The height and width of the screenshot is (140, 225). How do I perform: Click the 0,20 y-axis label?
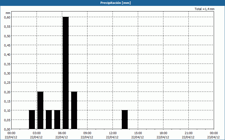[x=7, y=92]
